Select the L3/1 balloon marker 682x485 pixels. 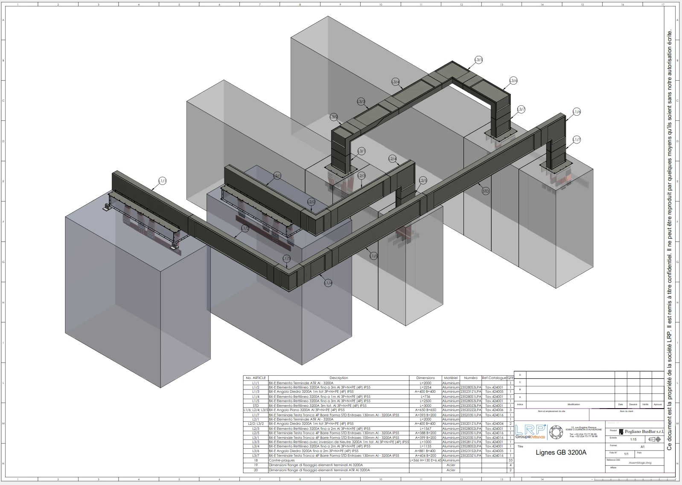click(x=361, y=151)
